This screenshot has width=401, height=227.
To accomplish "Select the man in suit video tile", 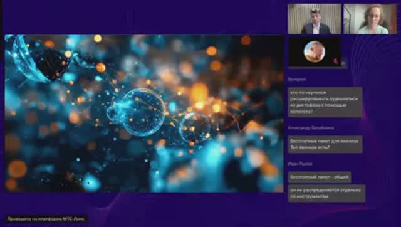I will [x=315, y=19].
